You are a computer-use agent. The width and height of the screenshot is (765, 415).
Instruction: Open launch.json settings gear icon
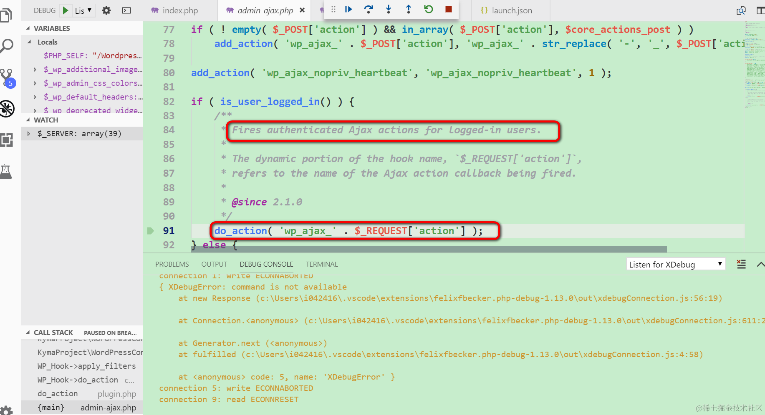106,10
